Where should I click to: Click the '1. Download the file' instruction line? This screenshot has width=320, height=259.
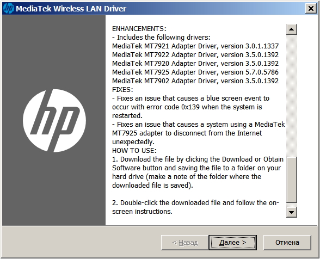(x=198, y=159)
